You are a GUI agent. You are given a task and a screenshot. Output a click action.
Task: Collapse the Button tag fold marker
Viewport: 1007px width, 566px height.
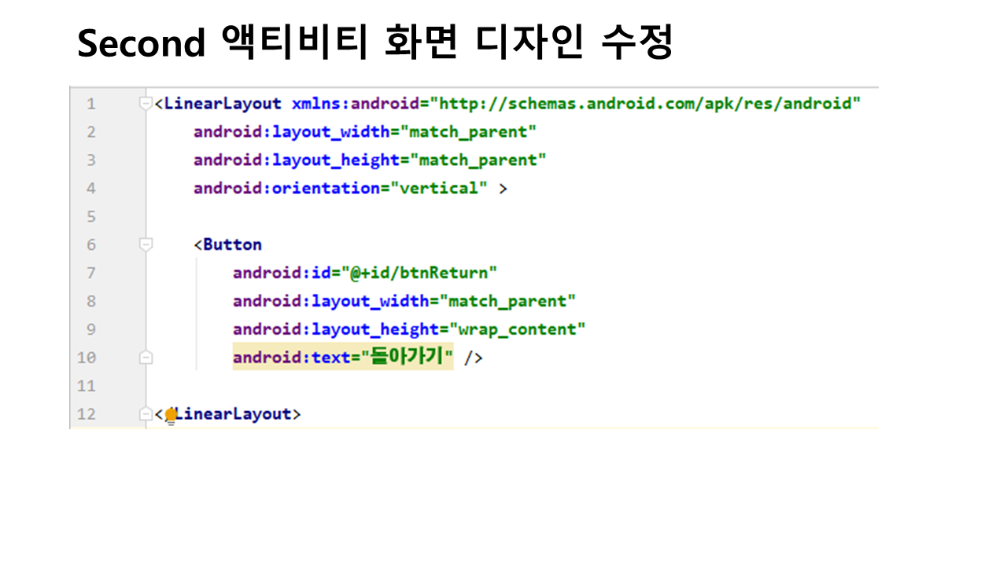(x=145, y=244)
